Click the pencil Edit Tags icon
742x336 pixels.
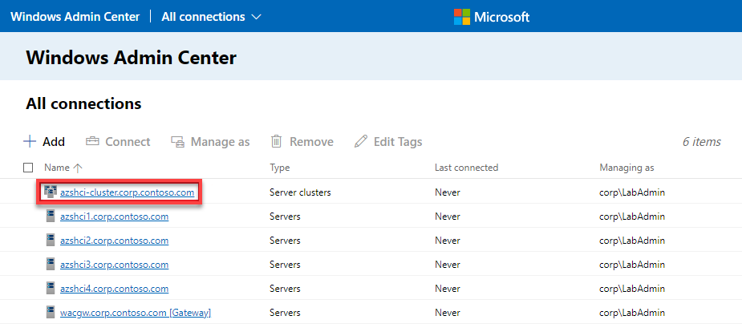coord(361,141)
